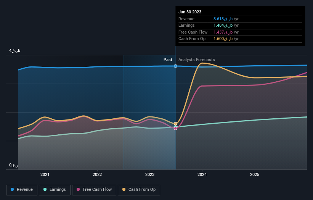Select the 2025 x-axis label

tap(255, 174)
